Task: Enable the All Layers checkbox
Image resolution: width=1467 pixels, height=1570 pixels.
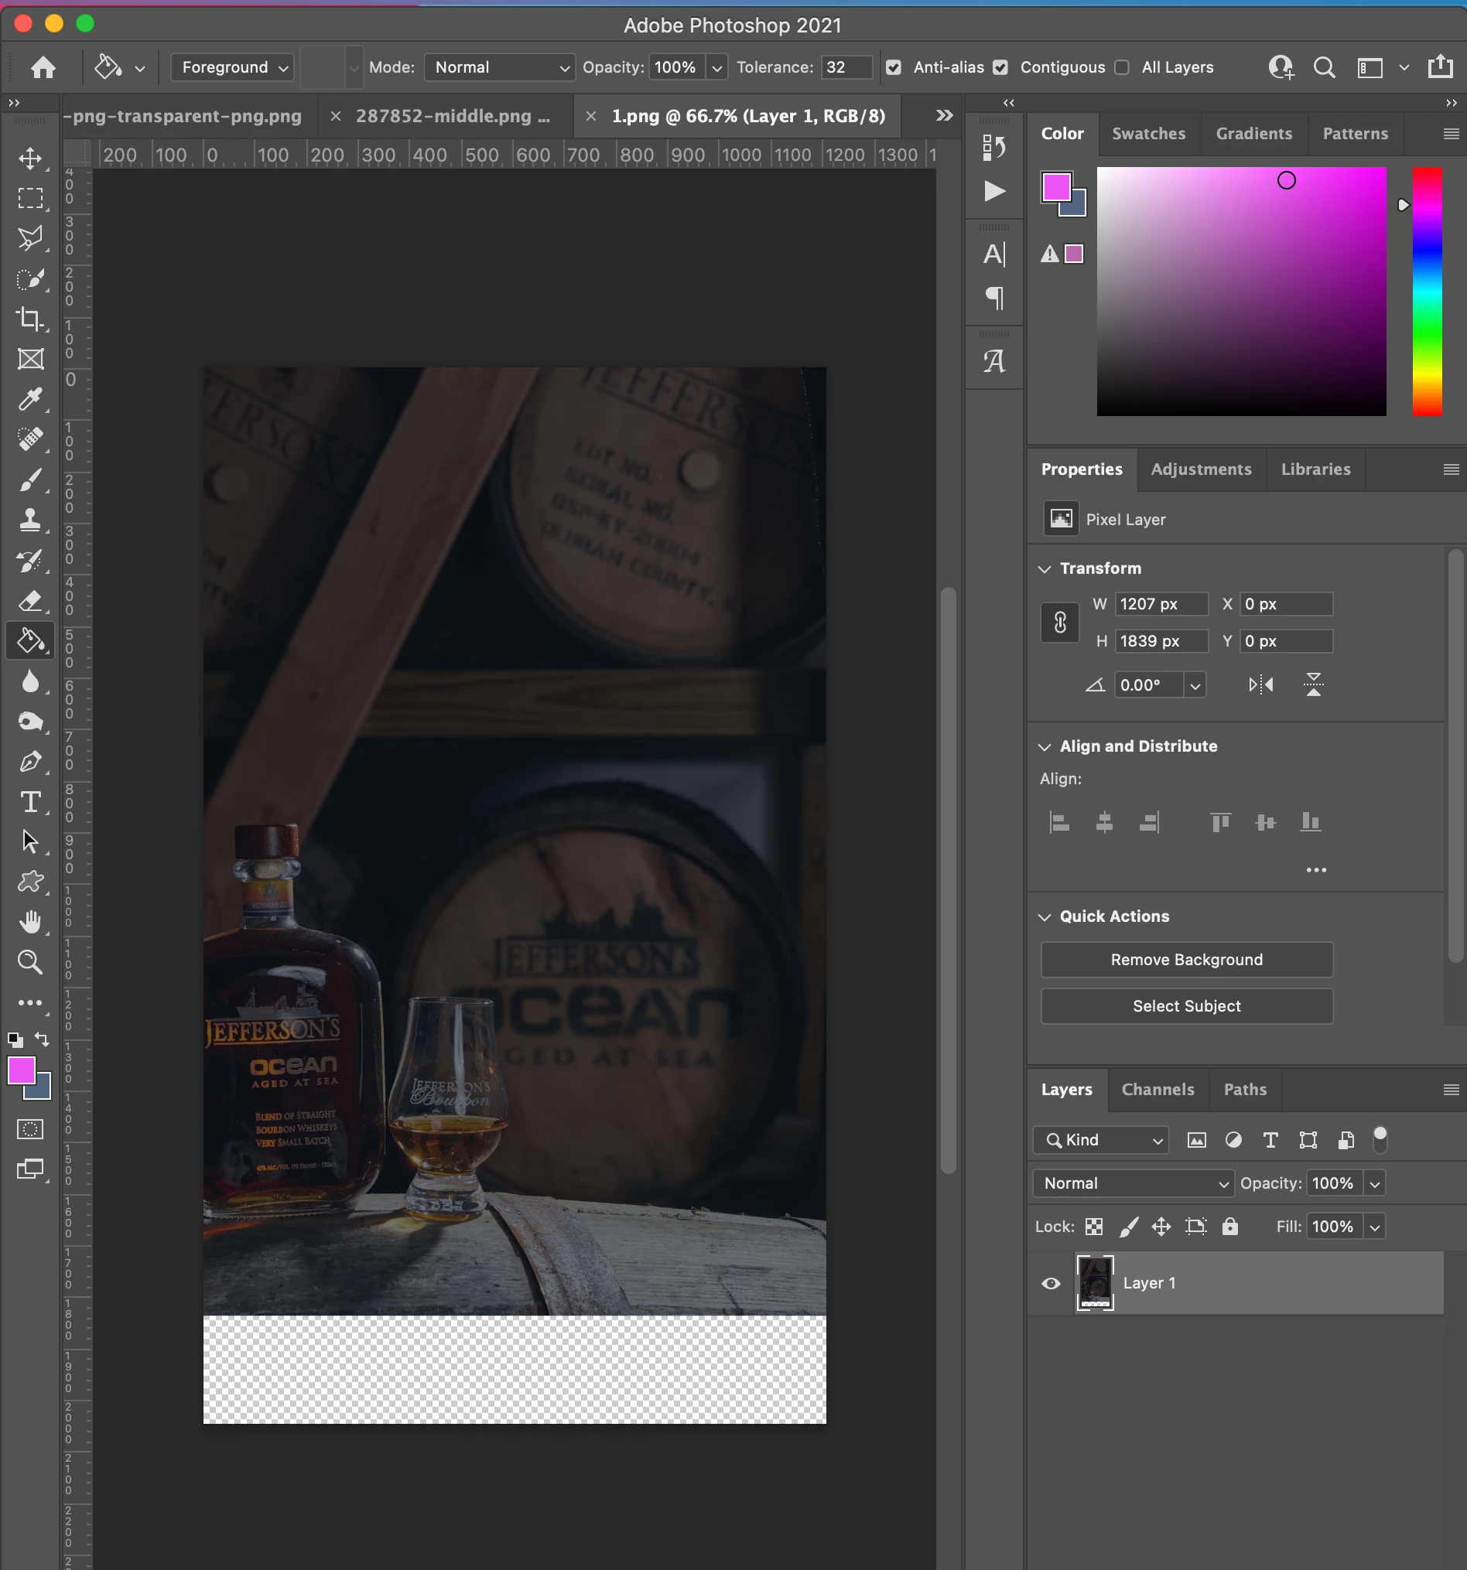Action: pos(1122,68)
